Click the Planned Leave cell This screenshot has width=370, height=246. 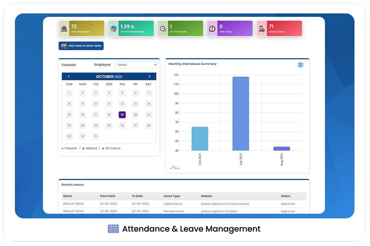click(174, 211)
